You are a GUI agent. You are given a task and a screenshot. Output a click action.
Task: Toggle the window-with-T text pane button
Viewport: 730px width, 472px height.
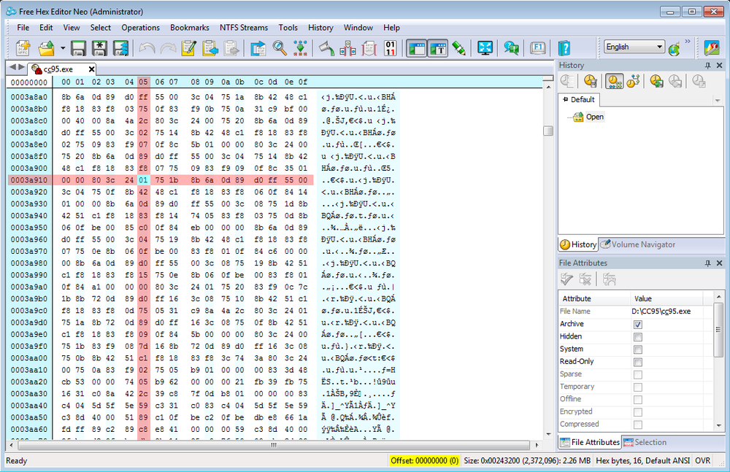point(437,48)
